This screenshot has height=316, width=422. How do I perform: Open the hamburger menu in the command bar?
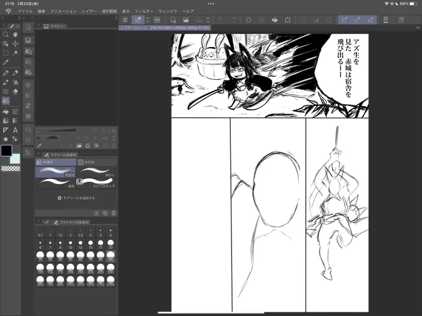click(125, 20)
